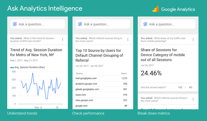Click the Source column header
This screenshot has height=121, width=207.
(x=79, y=73)
